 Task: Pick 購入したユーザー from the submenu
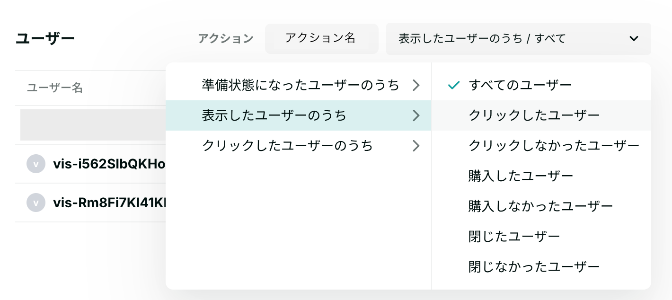coord(541,176)
